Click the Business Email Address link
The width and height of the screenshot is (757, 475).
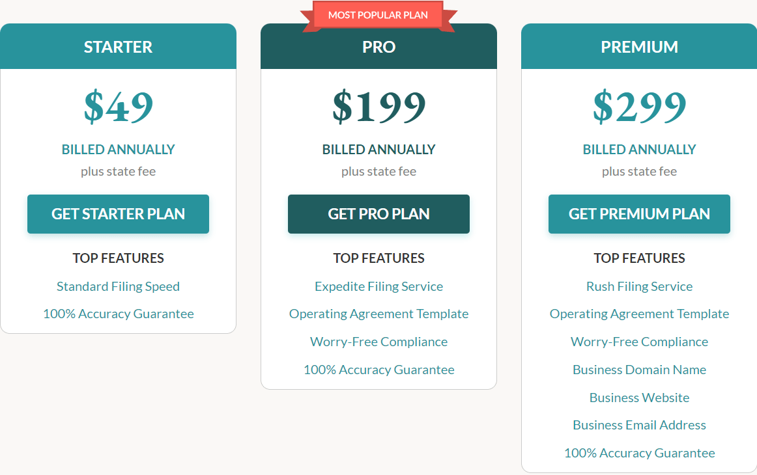tap(639, 424)
